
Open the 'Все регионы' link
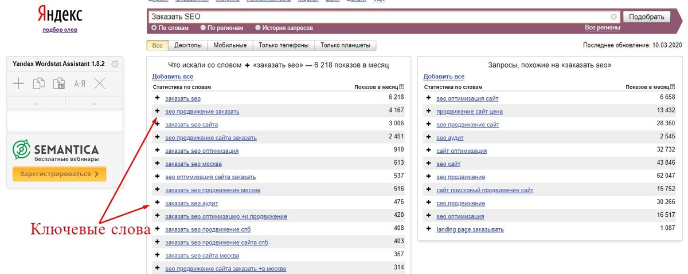[602, 27]
